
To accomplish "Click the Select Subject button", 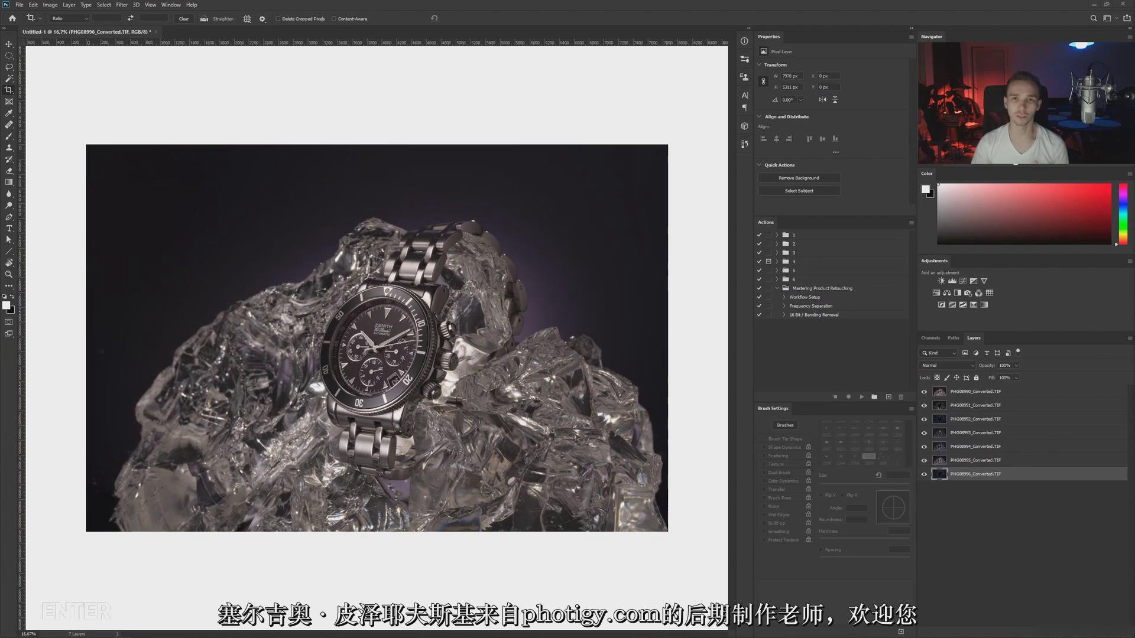I will [x=799, y=191].
